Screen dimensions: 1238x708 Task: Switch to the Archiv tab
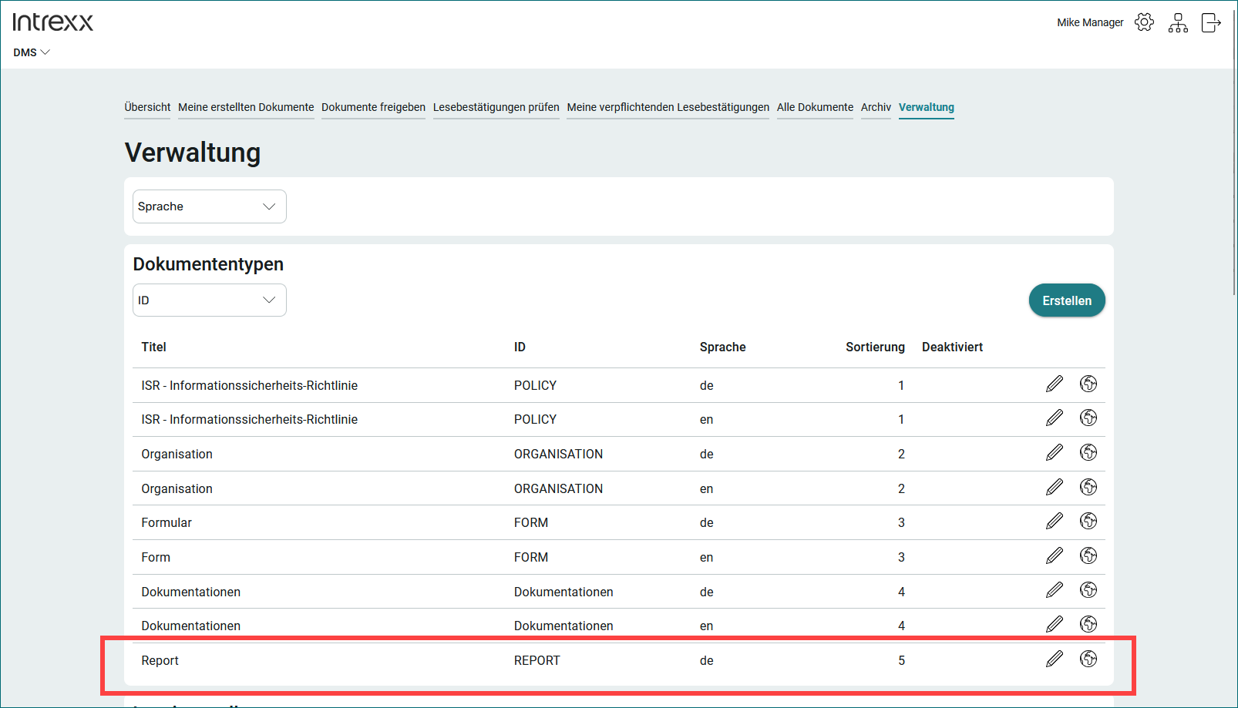(x=876, y=107)
